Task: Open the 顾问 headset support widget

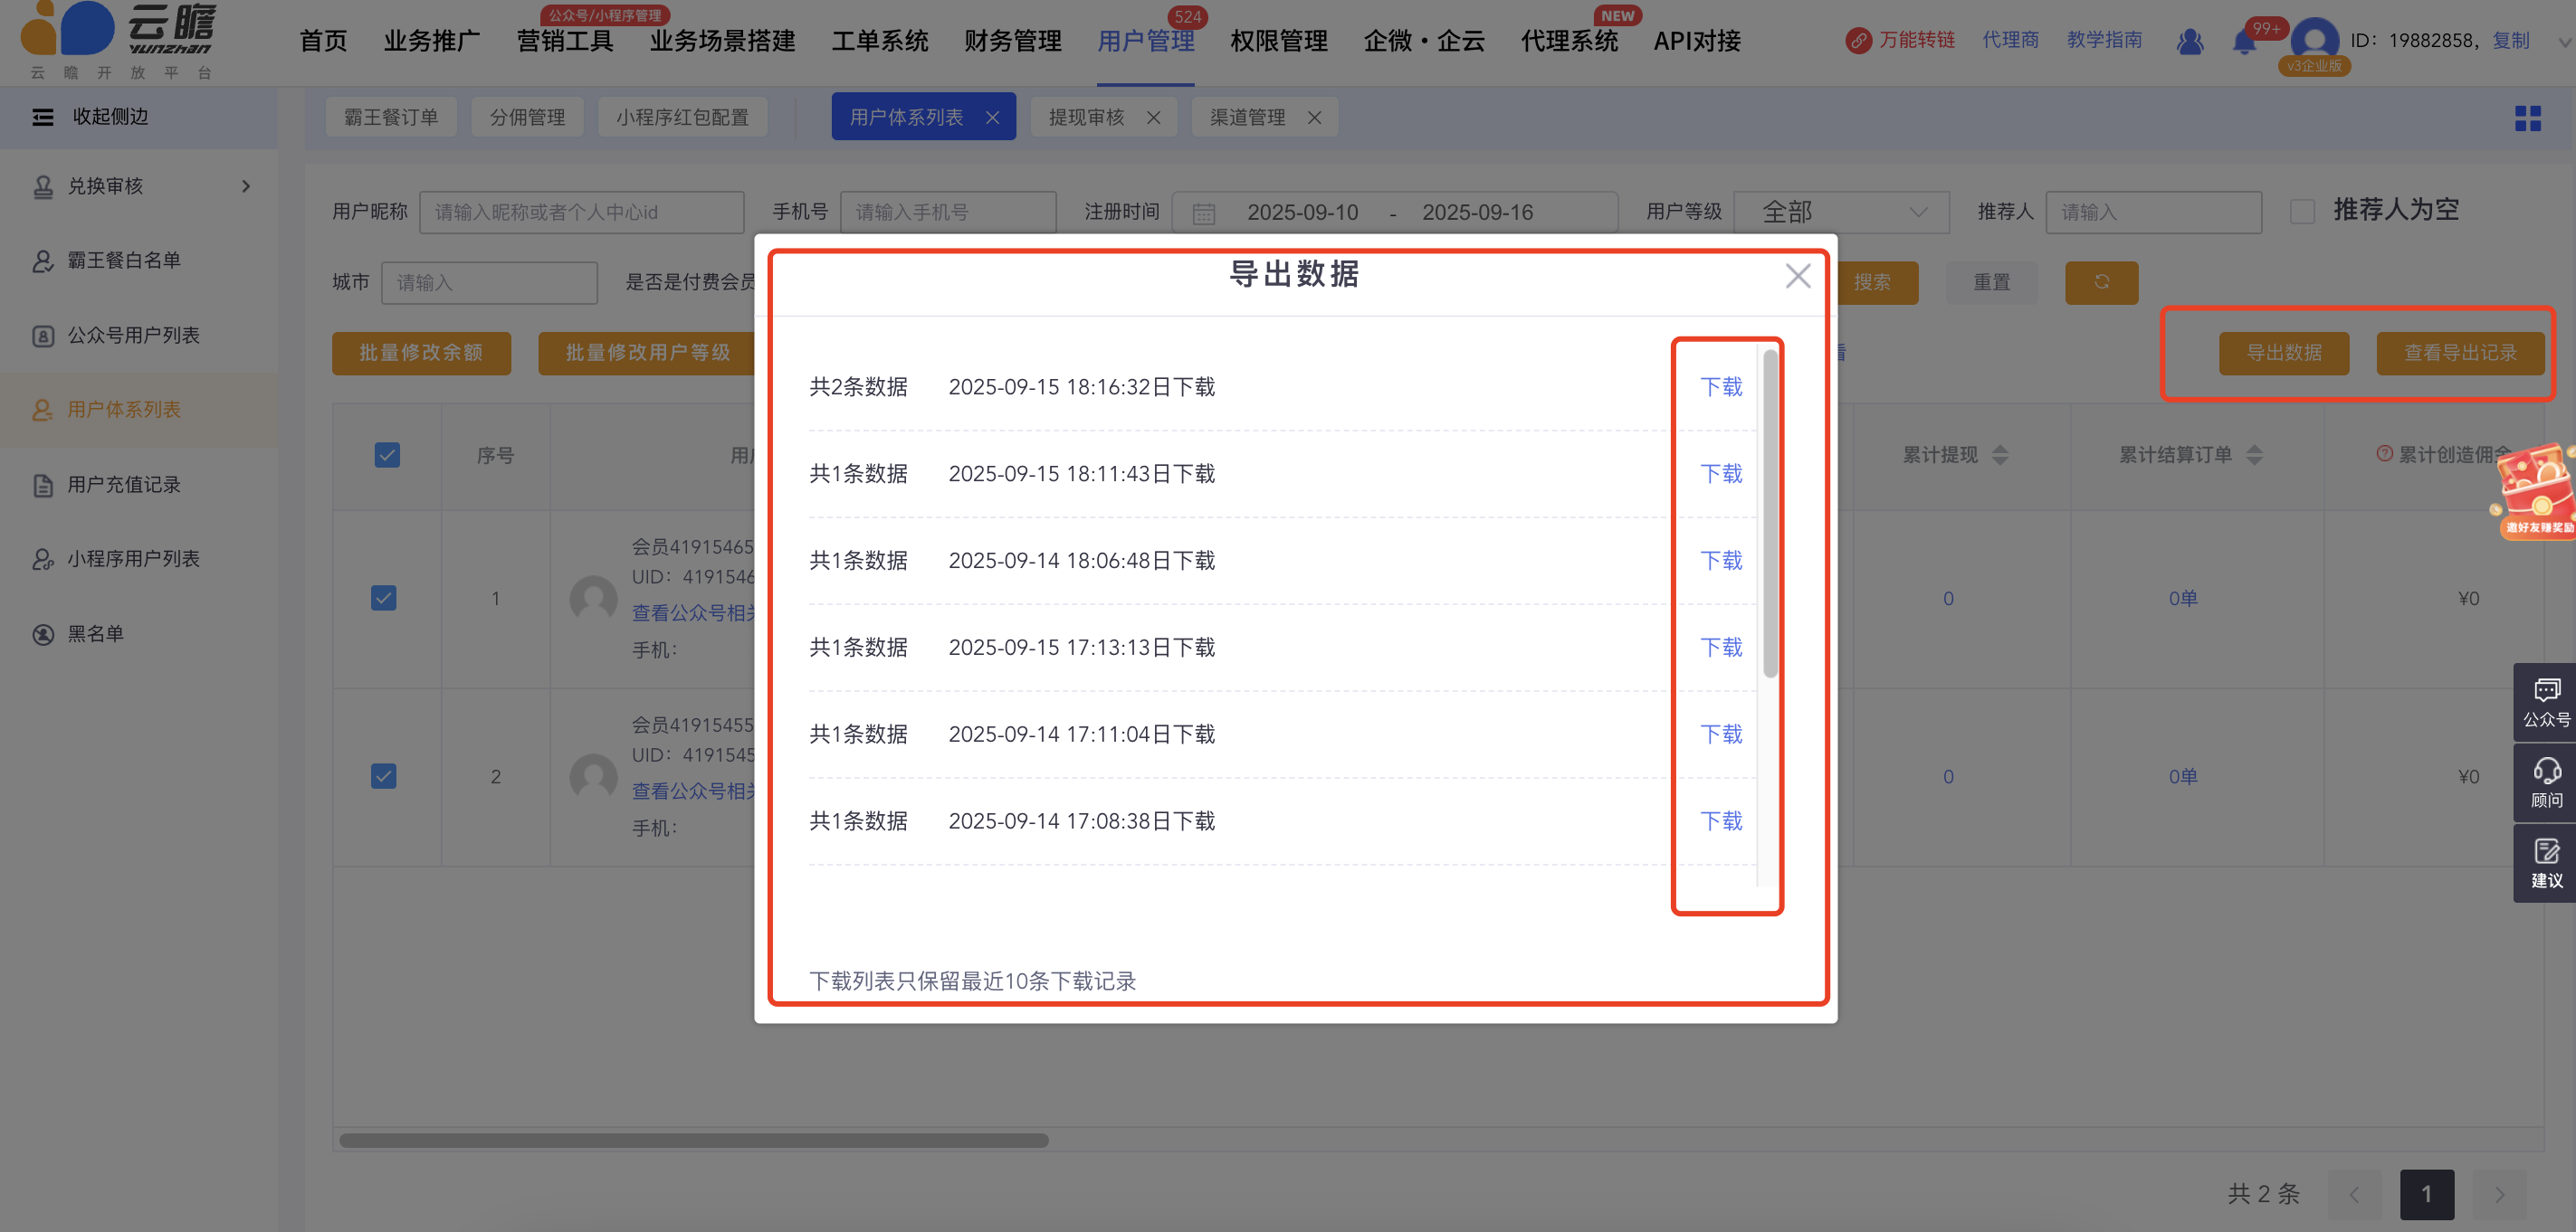Action: pyautogui.click(x=2545, y=782)
